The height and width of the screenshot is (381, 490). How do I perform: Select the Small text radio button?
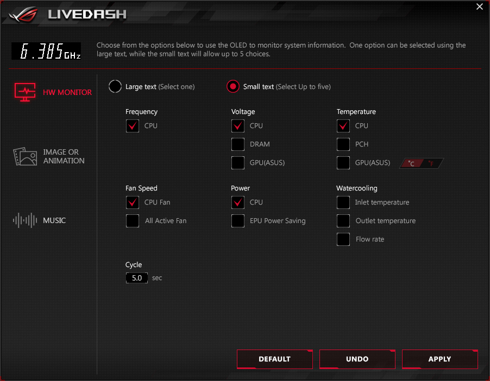click(233, 86)
